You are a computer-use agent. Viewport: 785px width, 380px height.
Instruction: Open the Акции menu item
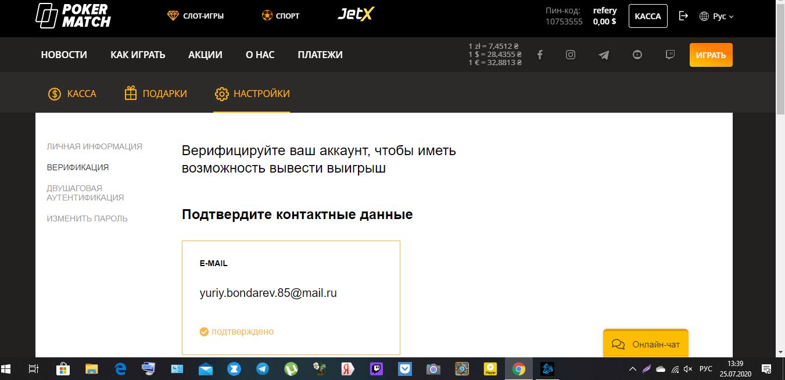coord(205,55)
